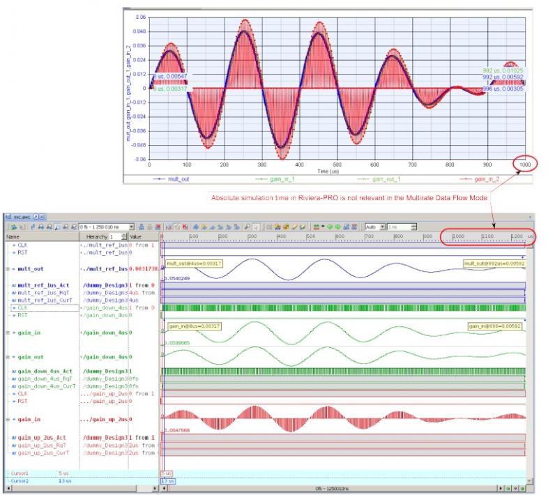Screen dimensions: 548x495
Task: Click into the Hierarchy value field
Action: 115,236
